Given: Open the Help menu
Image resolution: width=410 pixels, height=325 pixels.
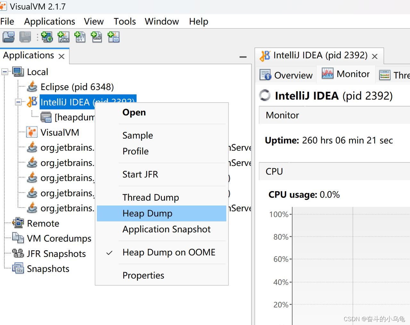Looking at the screenshot, I should click(199, 21).
